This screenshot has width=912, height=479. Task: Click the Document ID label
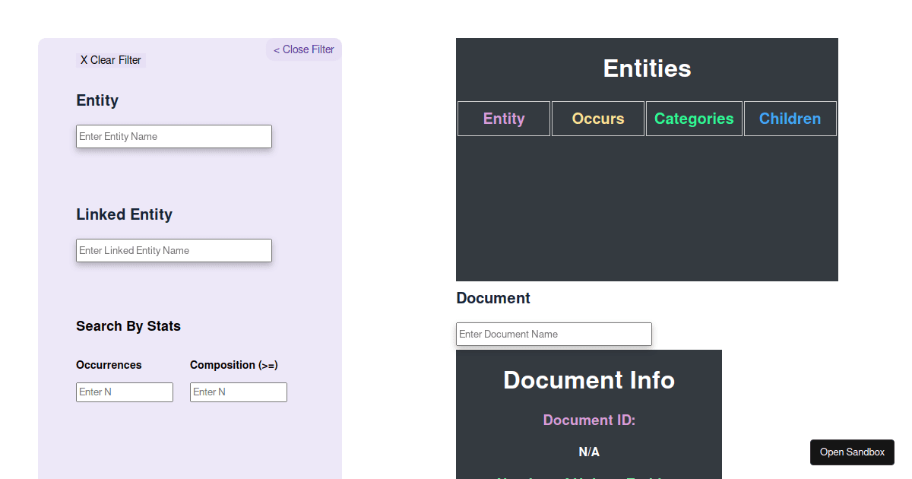[x=589, y=420]
